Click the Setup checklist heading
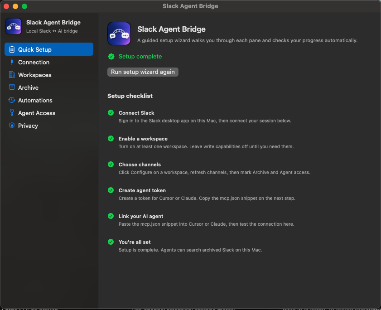This screenshot has height=310, width=381. coord(130,96)
